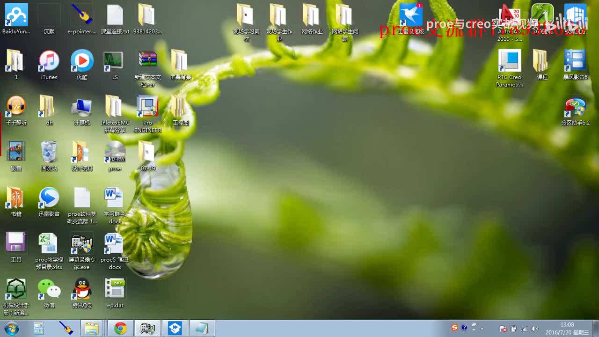This screenshot has width=599, height=337.
Task: Select the 07-19 folder
Action: [x=147, y=156]
